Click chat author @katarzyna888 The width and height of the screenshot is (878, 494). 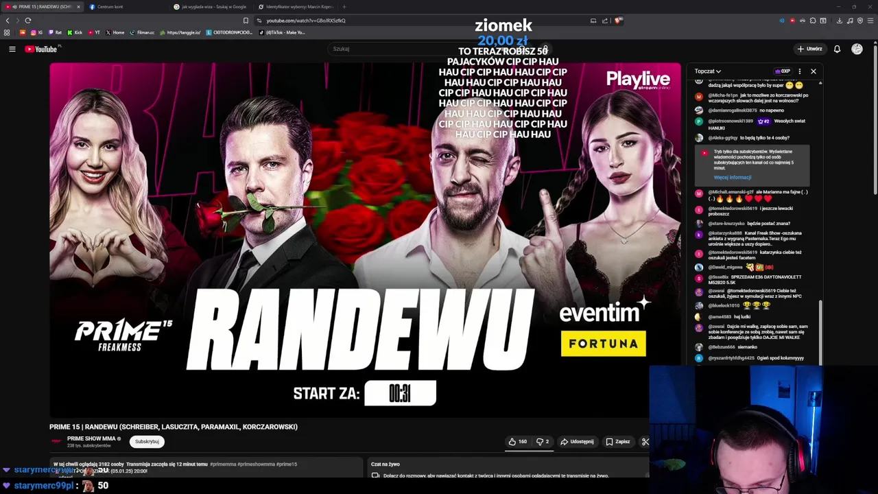(724, 233)
